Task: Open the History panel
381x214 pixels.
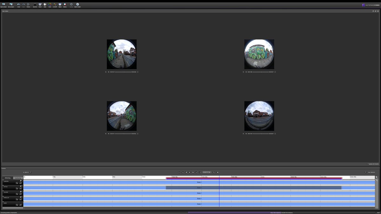Action: pyautogui.click(x=29, y=5)
